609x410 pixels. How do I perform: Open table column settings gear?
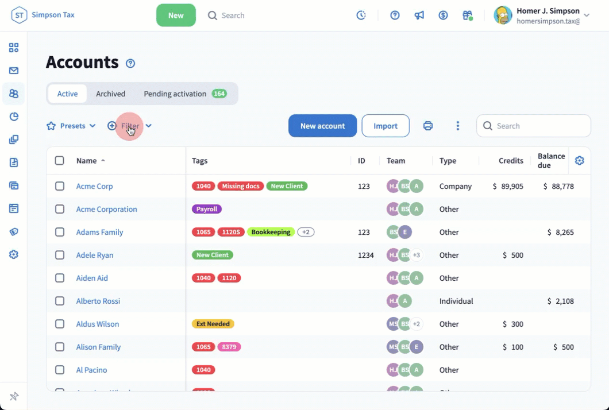(x=579, y=161)
